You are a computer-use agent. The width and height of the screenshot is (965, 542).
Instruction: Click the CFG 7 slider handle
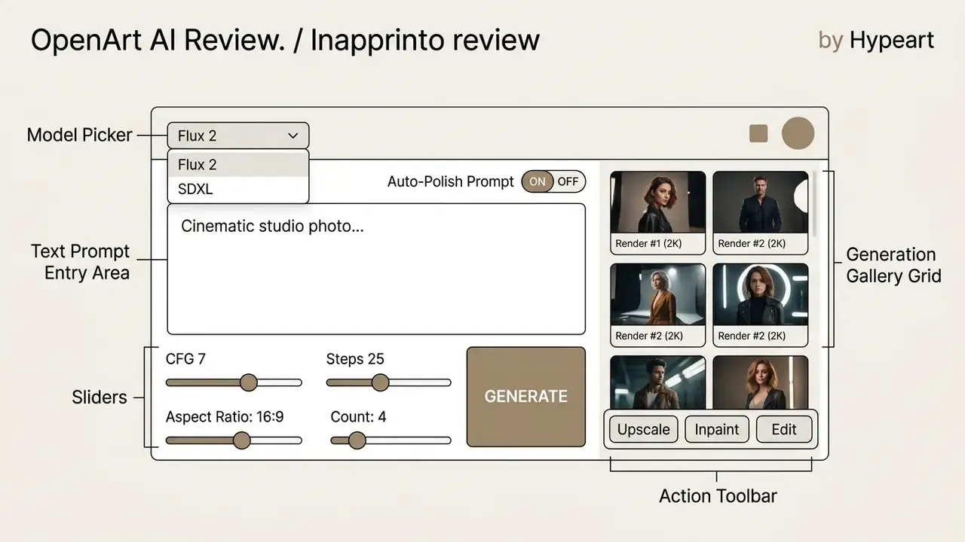point(249,382)
